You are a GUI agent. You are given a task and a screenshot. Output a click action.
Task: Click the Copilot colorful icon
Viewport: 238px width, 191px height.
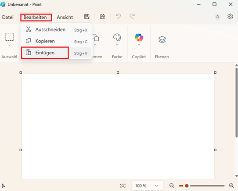pyautogui.click(x=139, y=37)
